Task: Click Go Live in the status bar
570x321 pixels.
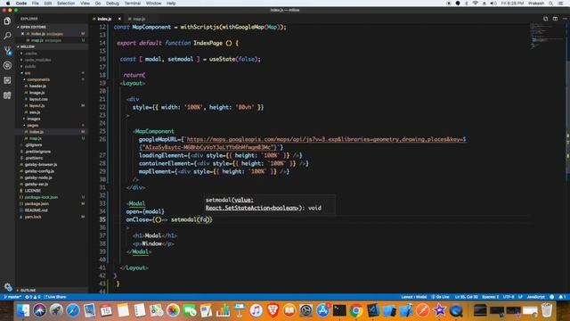Action: (x=441, y=297)
